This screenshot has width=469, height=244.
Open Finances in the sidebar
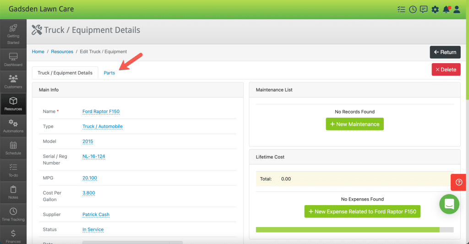click(x=13, y=236)
